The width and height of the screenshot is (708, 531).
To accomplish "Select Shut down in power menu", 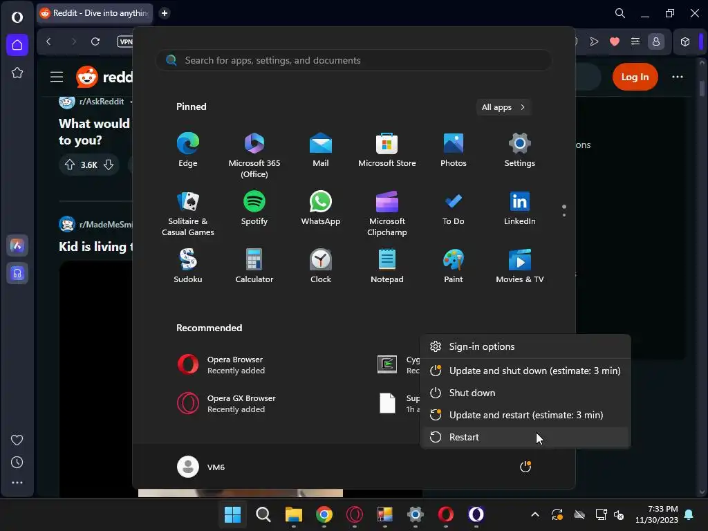I will click(x=525, y=393).
